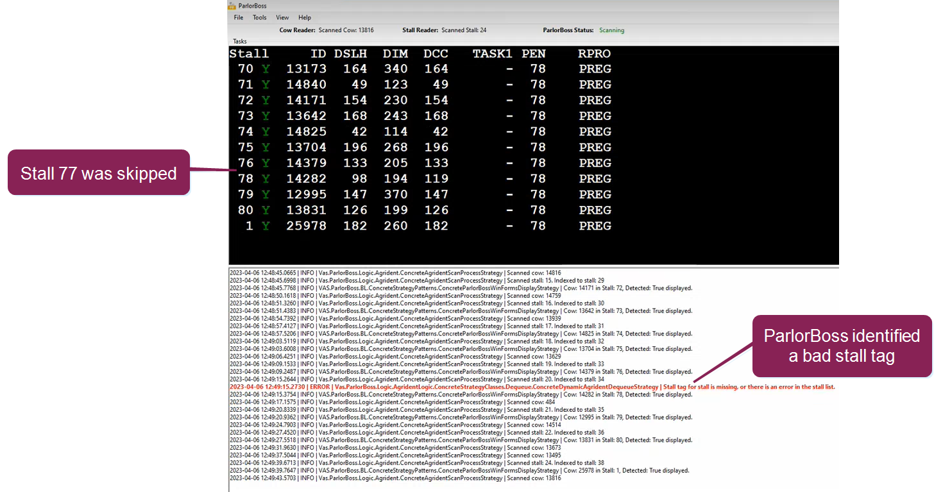Image resolution: width=943 pixels, height=492 pixels.
Task: Select cow ID 13173 in stall 70
Action: tap(306, 69)
